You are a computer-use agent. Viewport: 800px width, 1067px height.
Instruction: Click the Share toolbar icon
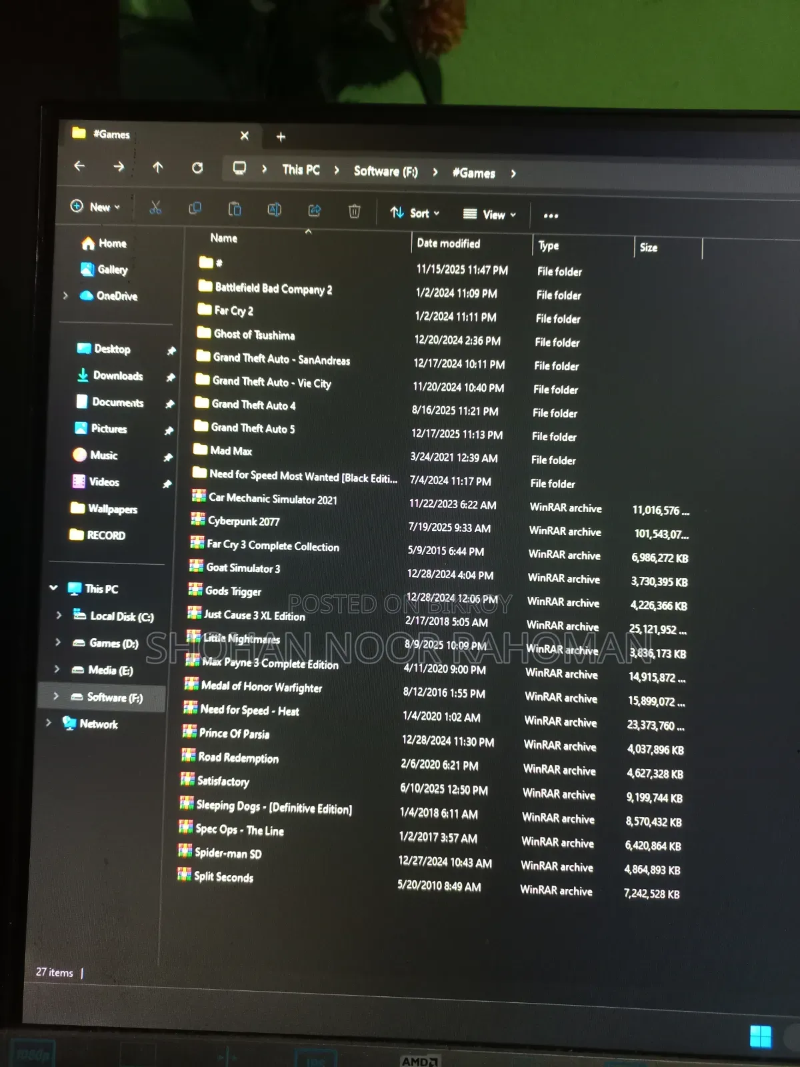(x=314, y=210)
